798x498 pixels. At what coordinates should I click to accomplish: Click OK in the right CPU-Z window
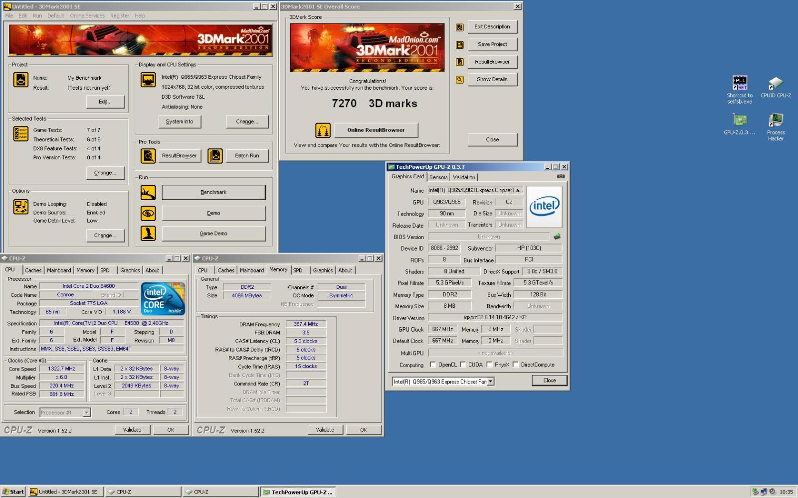click(x=364, y=430)
